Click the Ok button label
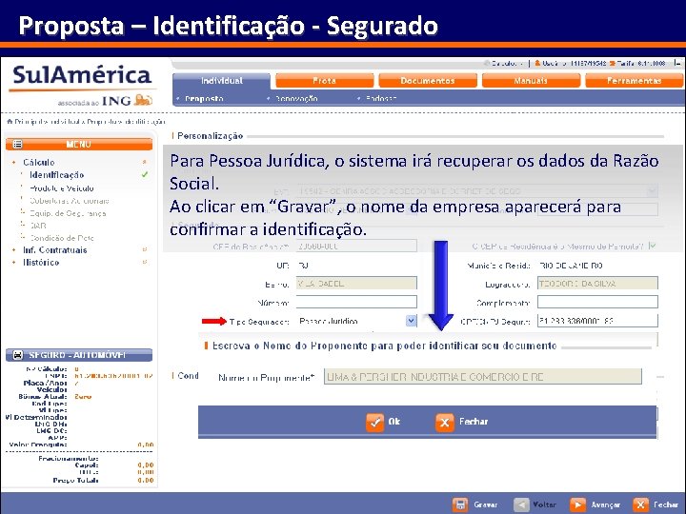This screenshot has height=514, width=686. [394, 422]
